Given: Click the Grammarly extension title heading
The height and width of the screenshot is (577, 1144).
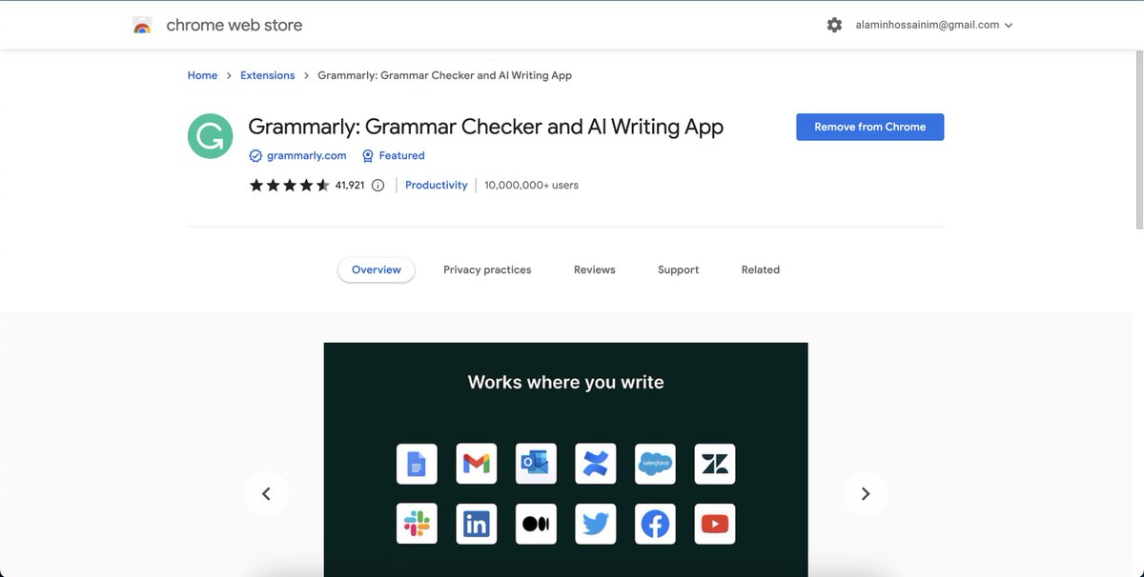Looking at the screenshot, I should pos(485,127).
